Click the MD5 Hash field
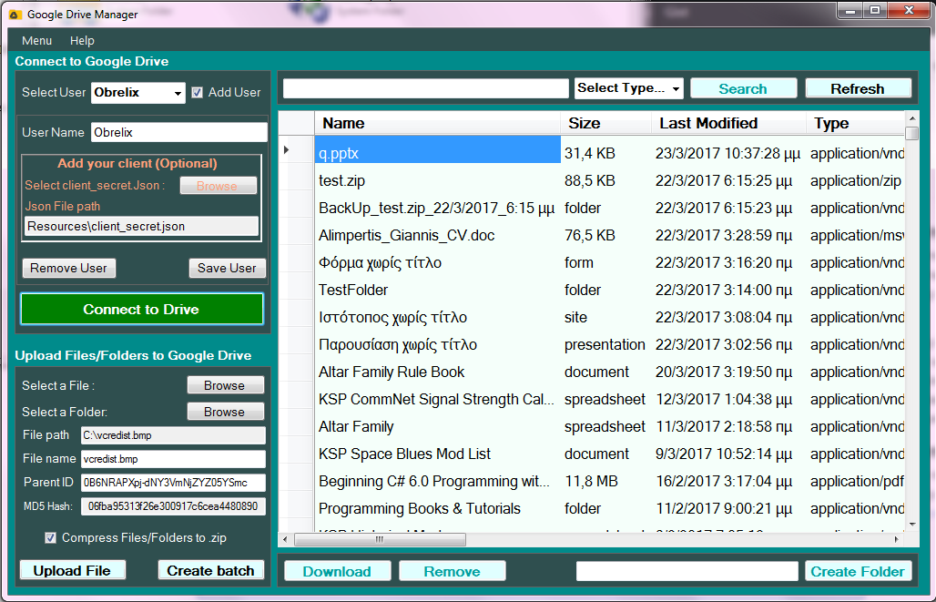The width and height of the screenshot is (936, 602). click(173, 506)
